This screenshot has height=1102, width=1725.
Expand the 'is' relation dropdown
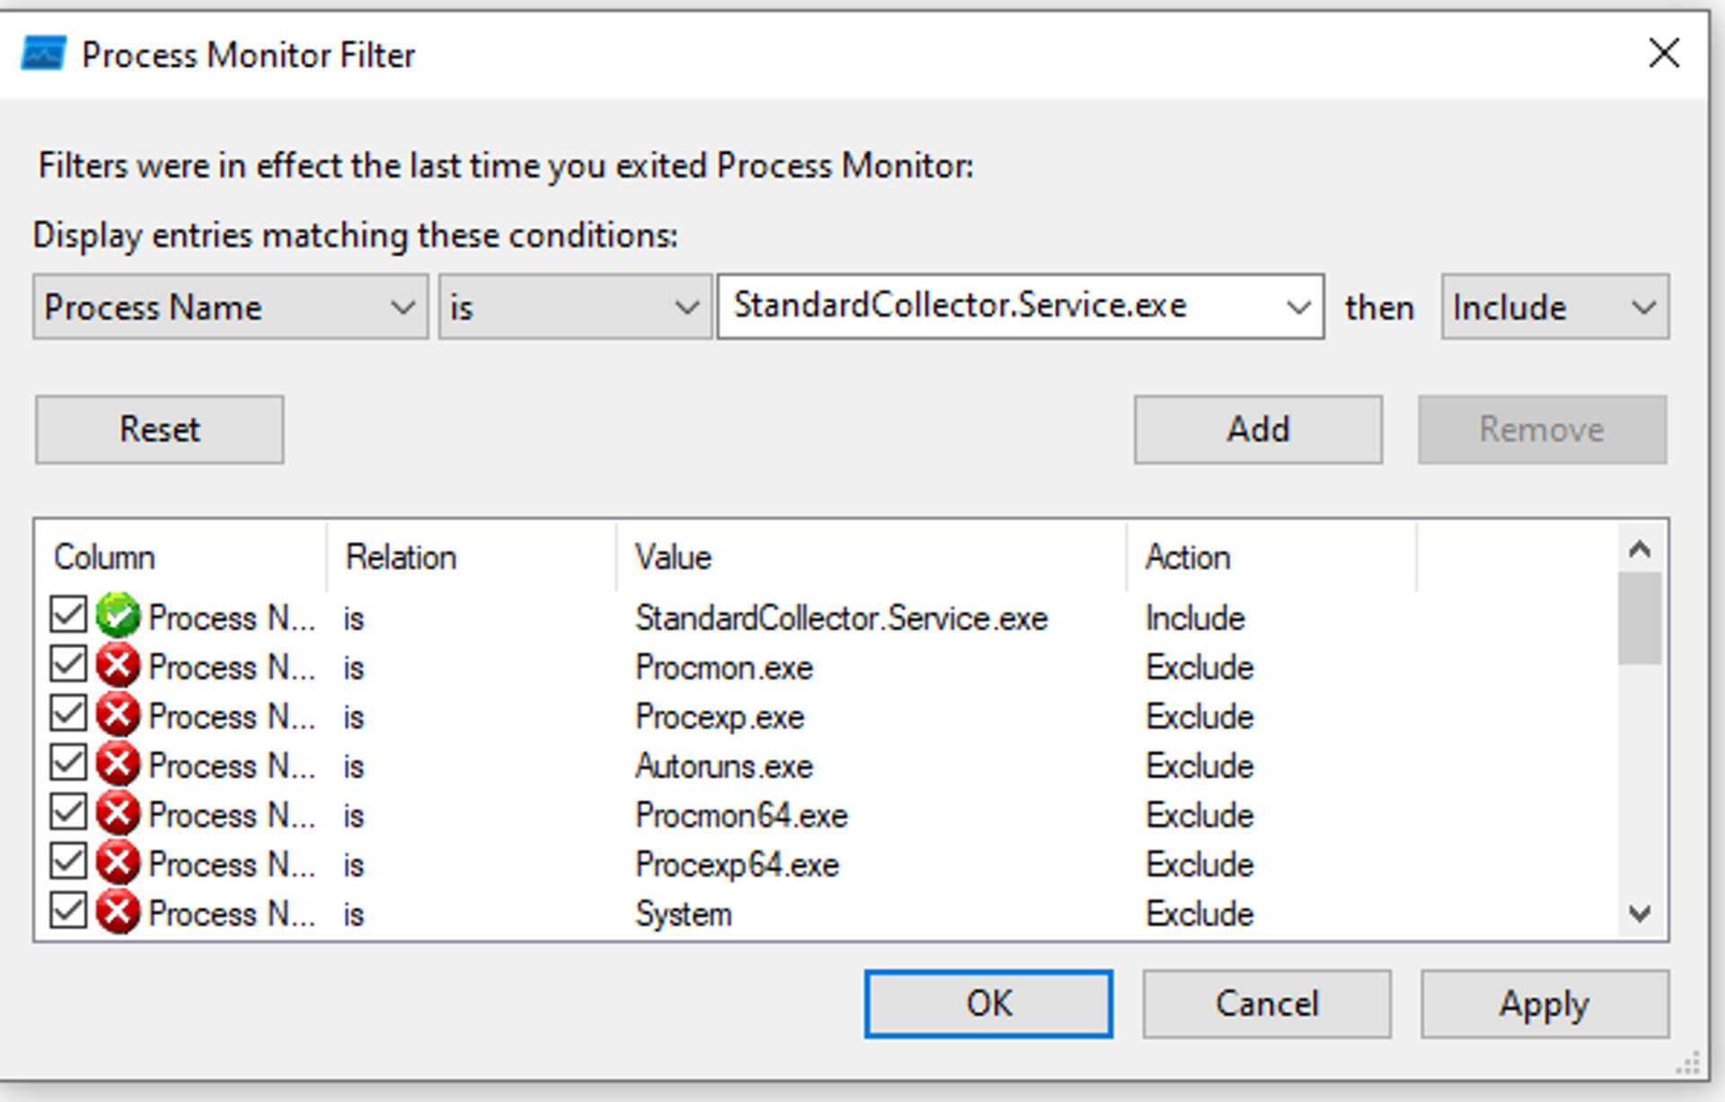575,307
